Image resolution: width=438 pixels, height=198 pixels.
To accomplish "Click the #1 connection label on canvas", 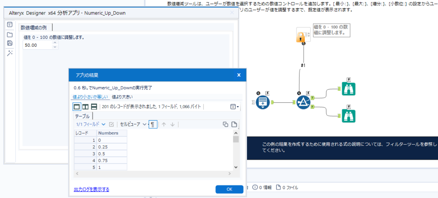I will click(x=303, y=65).
